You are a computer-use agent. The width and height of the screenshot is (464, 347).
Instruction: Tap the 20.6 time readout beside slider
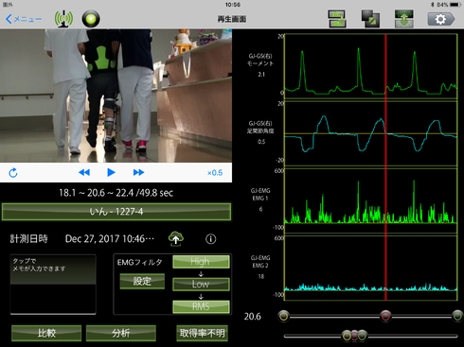[x=253, y=317]
